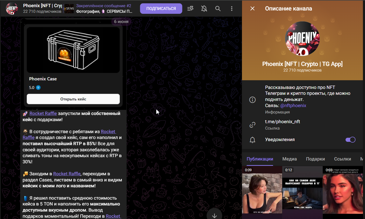Open the three-dot more options menu
The width and height of the screenshot is (365, 219).
[232, 9]
